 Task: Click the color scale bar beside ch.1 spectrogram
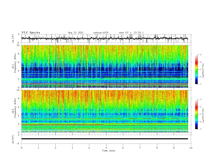(196, 69)
